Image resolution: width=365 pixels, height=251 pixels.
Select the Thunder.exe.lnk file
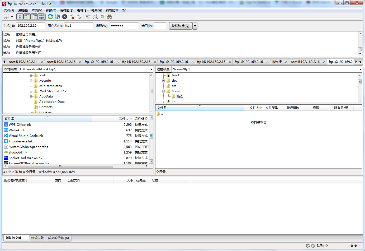(21, 141)
